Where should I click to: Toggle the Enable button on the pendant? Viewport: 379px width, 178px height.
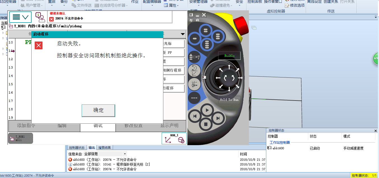[229, 56]
